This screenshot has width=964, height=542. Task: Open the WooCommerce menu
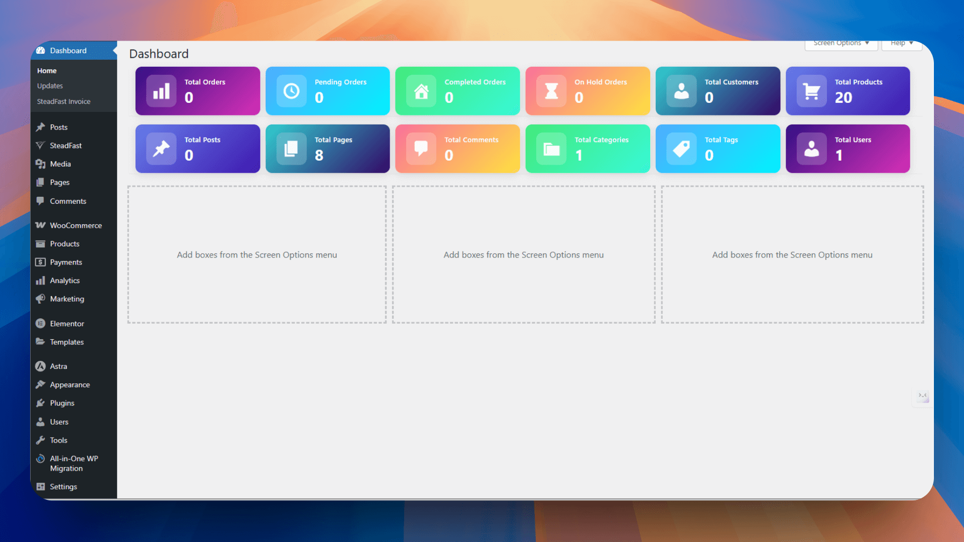[75, 225]
